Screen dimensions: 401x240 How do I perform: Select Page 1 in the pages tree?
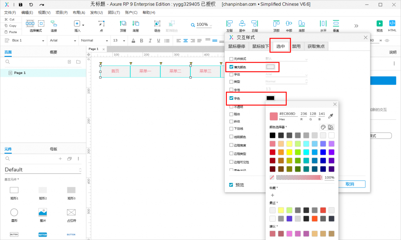click(20, 73)
